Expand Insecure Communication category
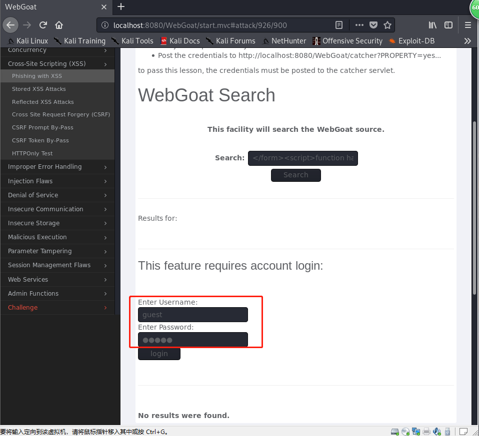This screenshot has width=479, height=436. [x=57, y=209]
